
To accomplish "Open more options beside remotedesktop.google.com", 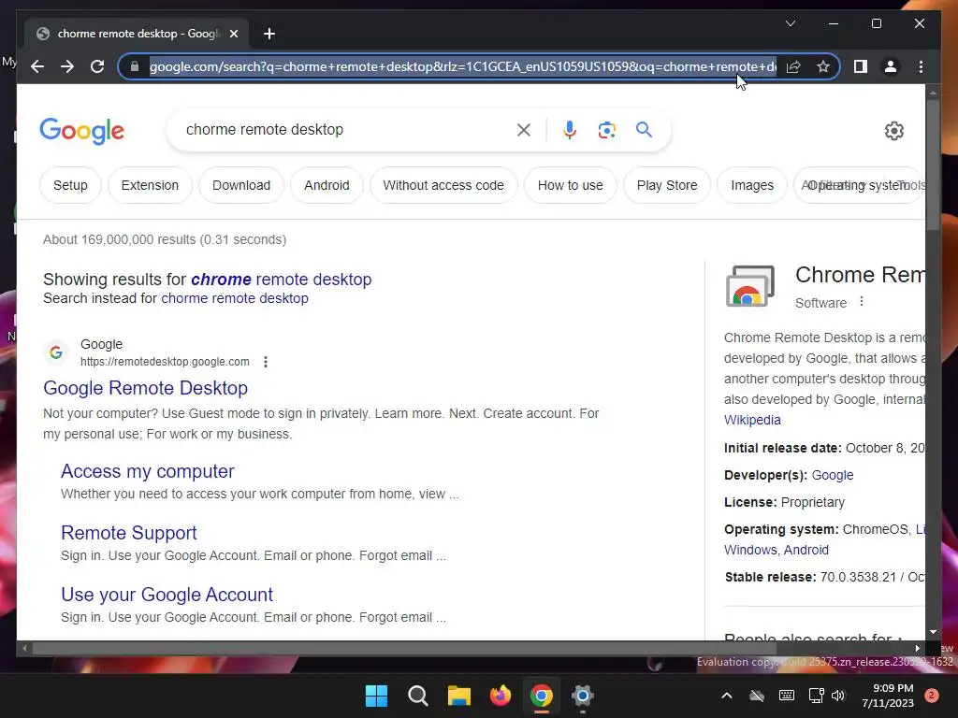I will (265, 362).
